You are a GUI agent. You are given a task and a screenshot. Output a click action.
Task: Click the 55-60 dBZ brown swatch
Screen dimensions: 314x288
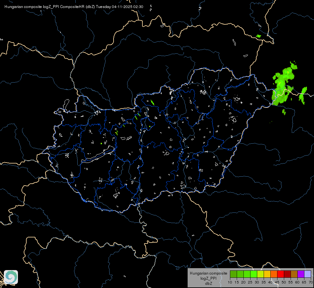(x=294, y=274)
